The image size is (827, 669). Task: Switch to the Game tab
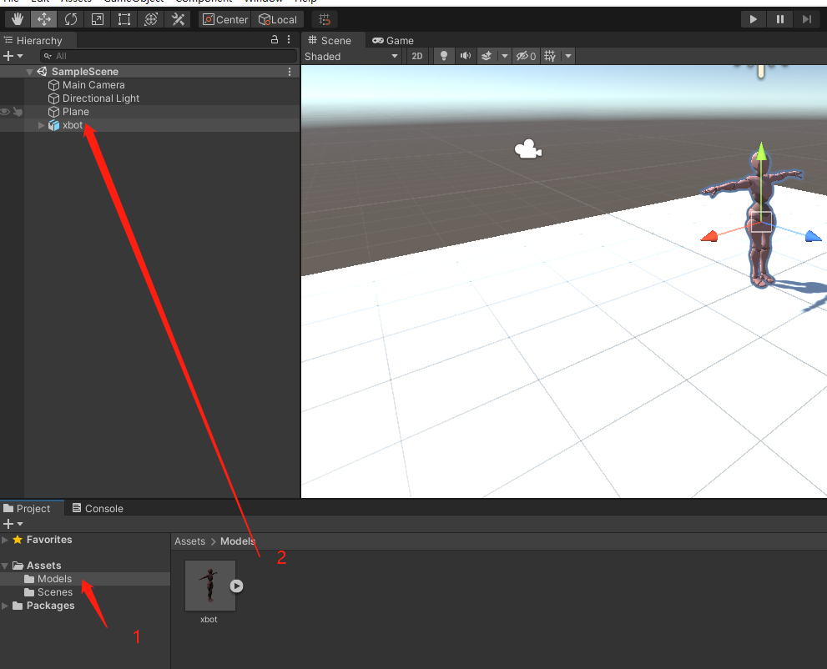(x=393, y=41)
